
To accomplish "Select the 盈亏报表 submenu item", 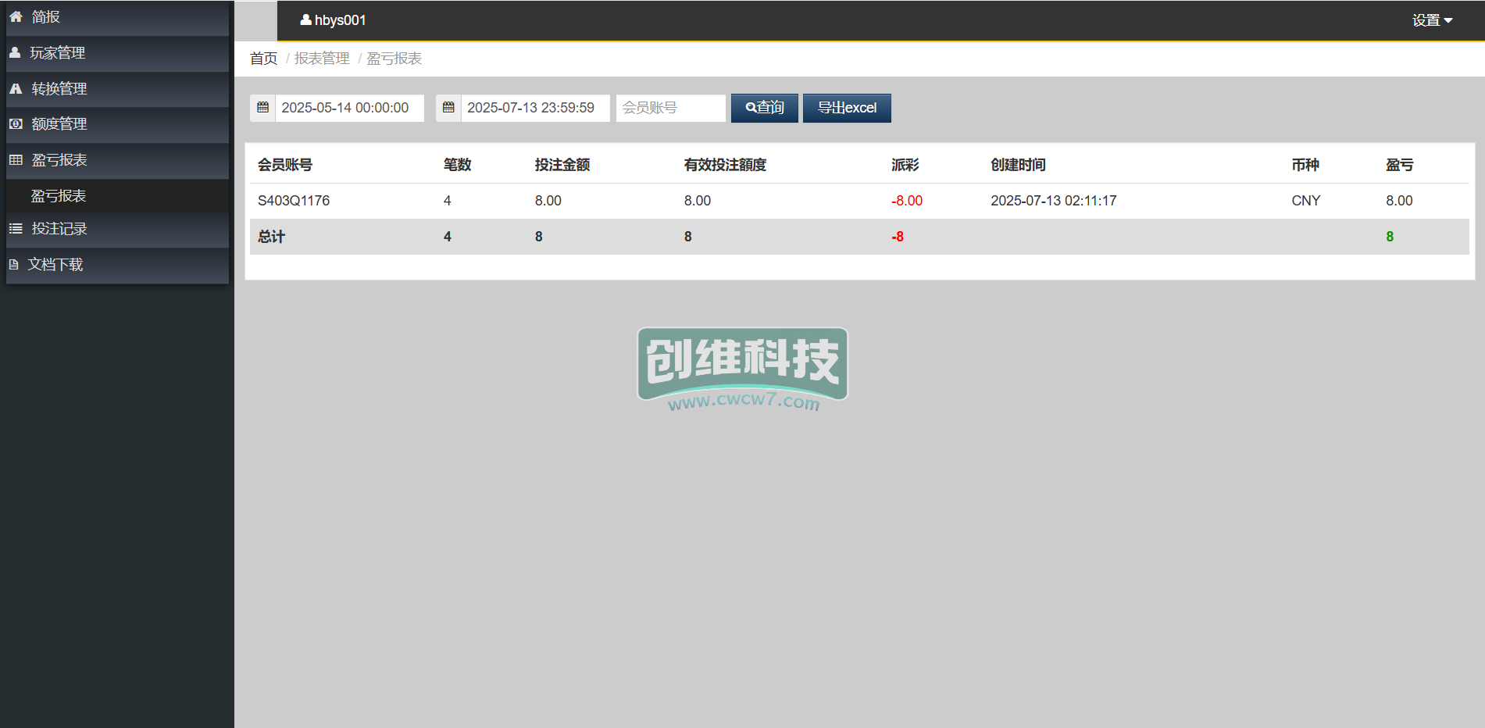I will click(117, 195).
